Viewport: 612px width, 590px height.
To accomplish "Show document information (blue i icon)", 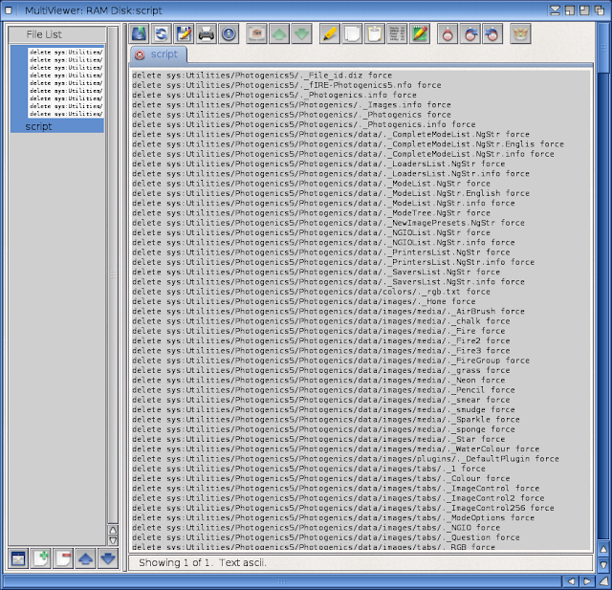I will pyautogui.click(x=229, y=34).
